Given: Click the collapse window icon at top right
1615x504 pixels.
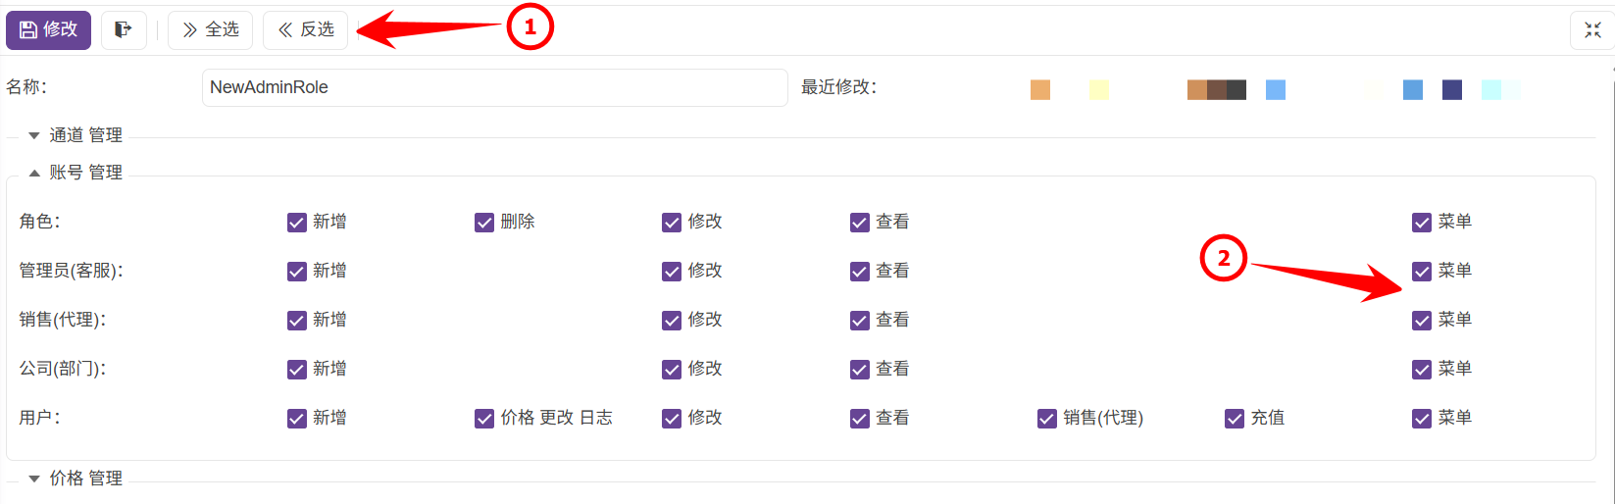Looking at the screenshot, I should (x=1592, y=30).
